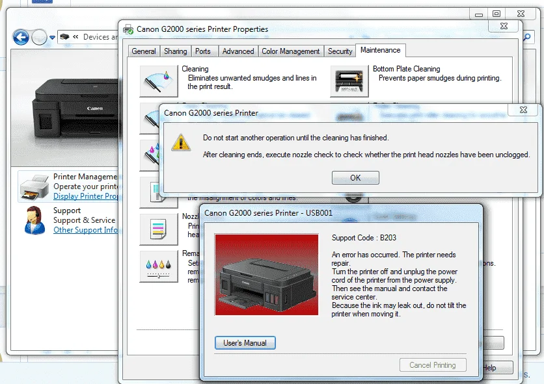Click the Cleaning maintenance icon

(x=159, y=81)
